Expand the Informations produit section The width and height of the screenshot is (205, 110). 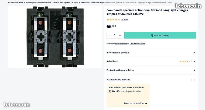[x=194, y=53]
